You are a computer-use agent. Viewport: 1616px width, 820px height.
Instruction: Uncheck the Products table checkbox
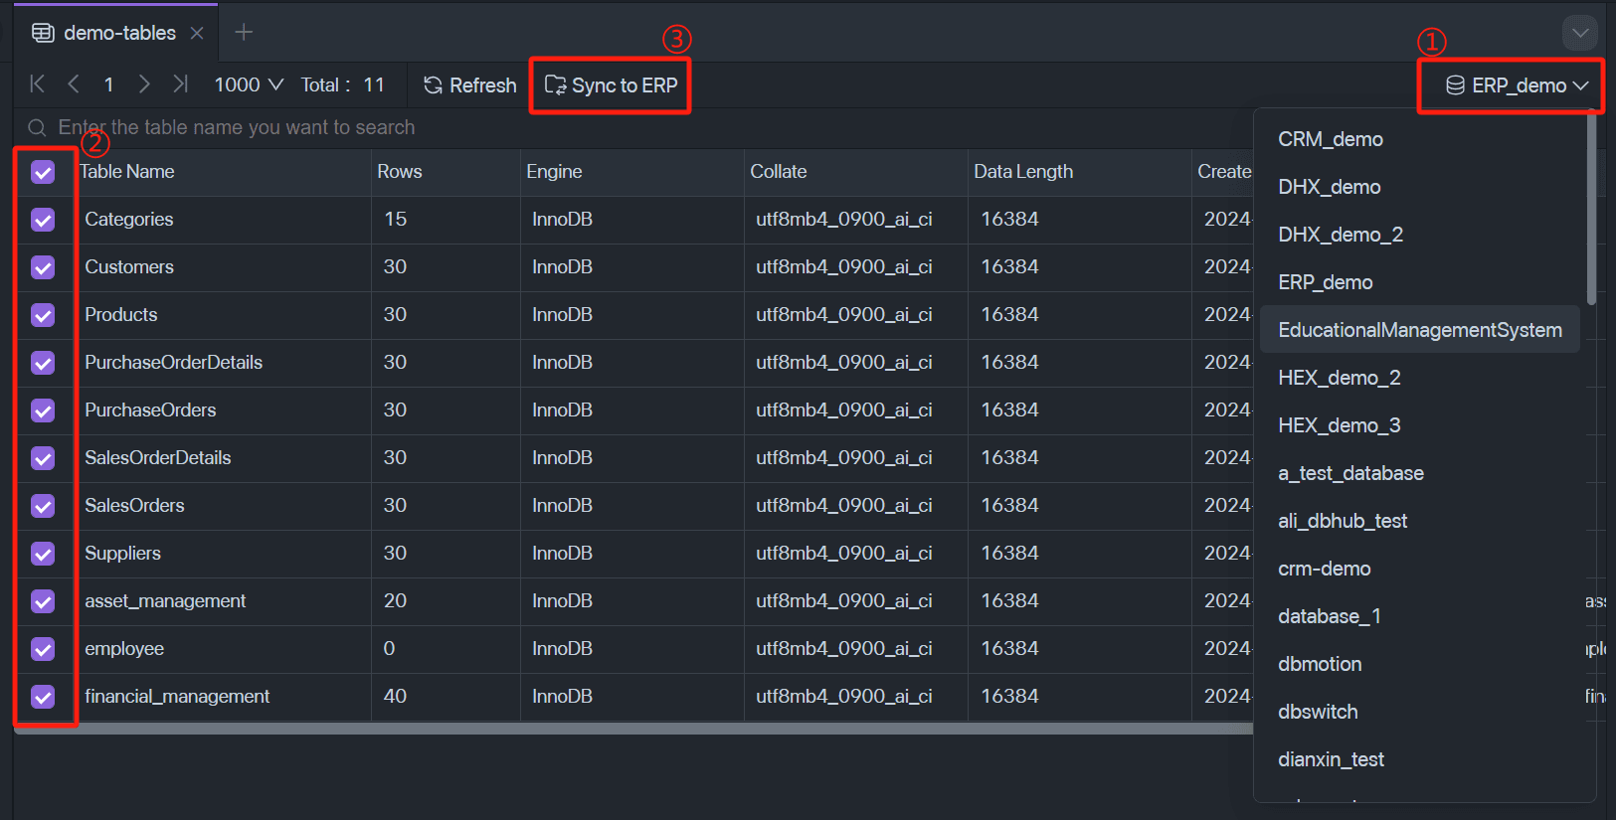click(43, 315)
